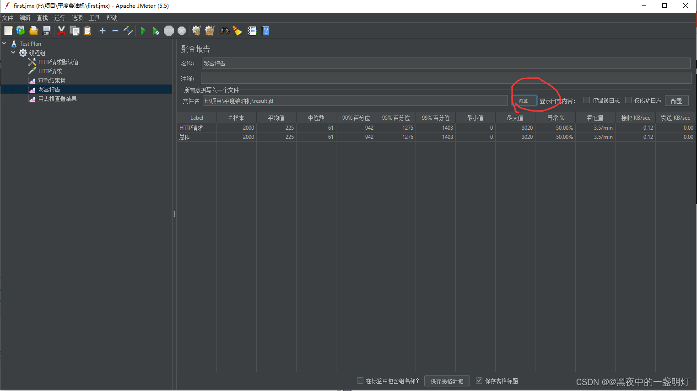Viewport: 697px width, 391px height.
Task: Sort by Label column header
Action: [x=197, y=118]
